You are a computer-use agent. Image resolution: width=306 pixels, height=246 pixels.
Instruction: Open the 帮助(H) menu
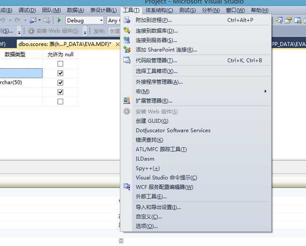click(259, 10)
